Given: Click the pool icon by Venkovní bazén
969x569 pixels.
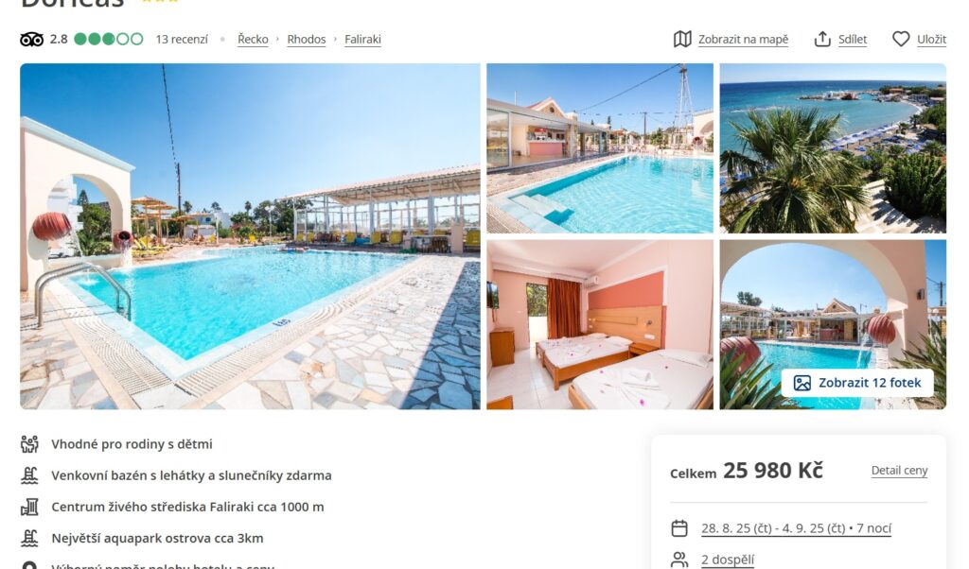Looking at the screenshot, I should click(x=29, y=475).
